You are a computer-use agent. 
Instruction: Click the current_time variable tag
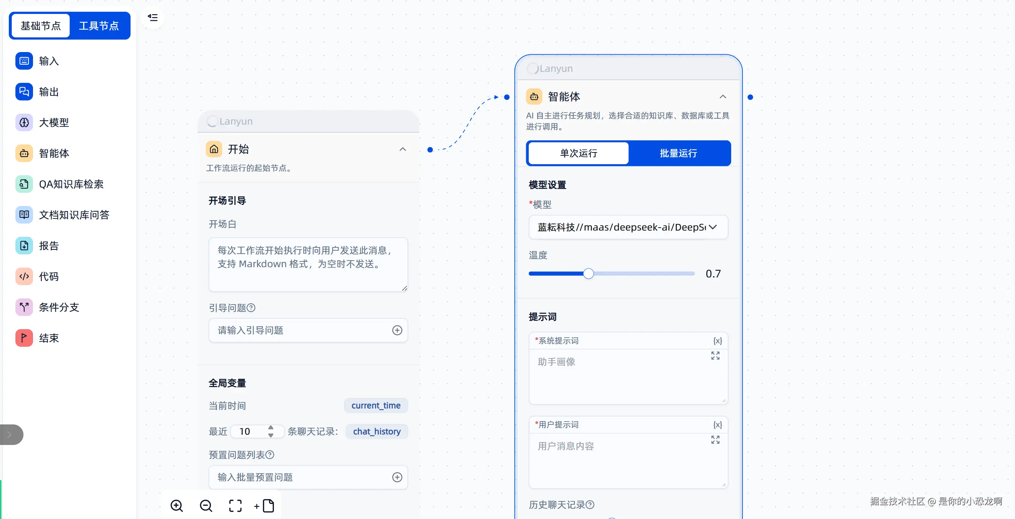pyautogui.click(x=375, y=406)
